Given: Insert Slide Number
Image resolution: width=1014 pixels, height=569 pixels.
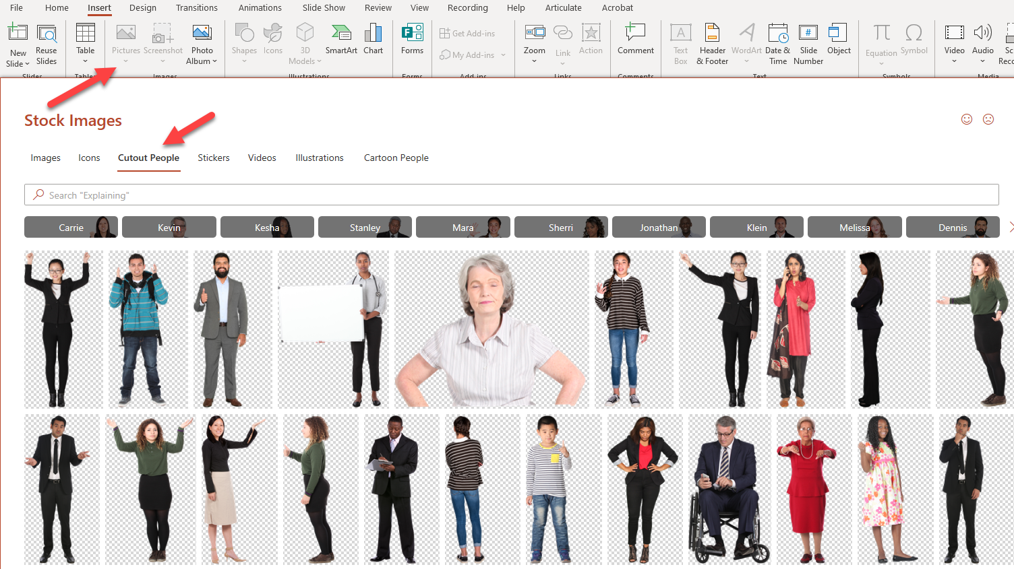Looking at the screenshot, I should point(808,43).
